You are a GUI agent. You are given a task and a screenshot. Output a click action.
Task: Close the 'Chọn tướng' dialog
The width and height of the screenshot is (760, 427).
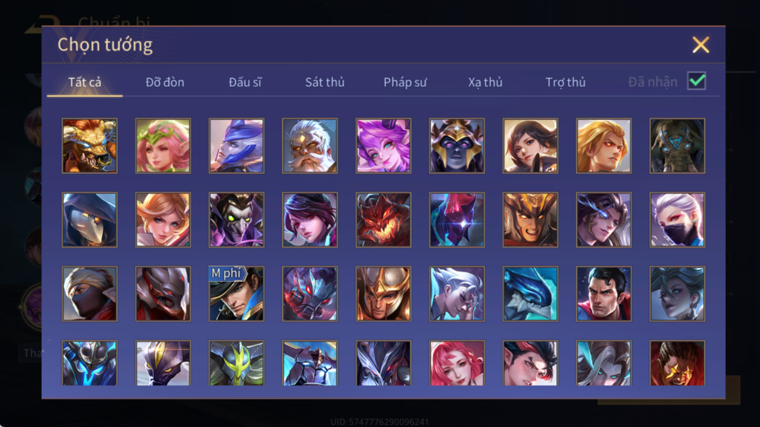pos(701,45)
